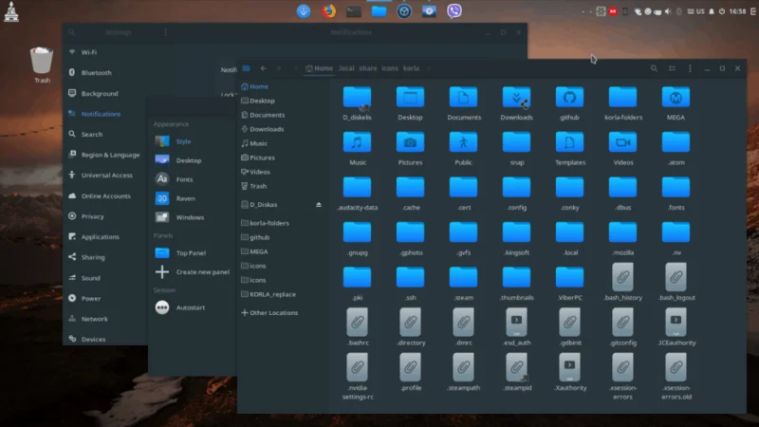Click the .local breadcrumb in path bar
Image resolution: width=759 pixels, height=427 pixels.
pos(346,68)
